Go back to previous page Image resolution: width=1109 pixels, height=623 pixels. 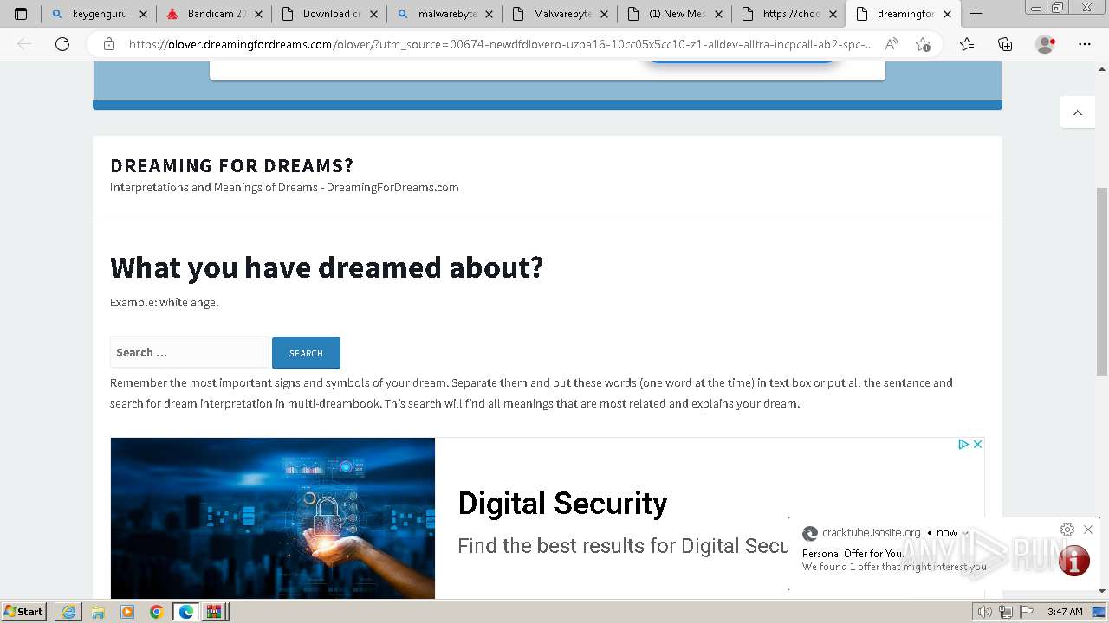tap(24, 44)
